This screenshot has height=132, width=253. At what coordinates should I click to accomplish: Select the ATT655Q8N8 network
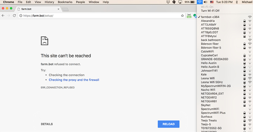pos(225,28)
